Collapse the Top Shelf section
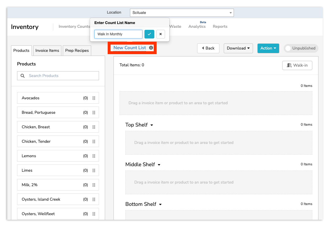Screen dimensions: 330x227 click(x=152, y=125)
